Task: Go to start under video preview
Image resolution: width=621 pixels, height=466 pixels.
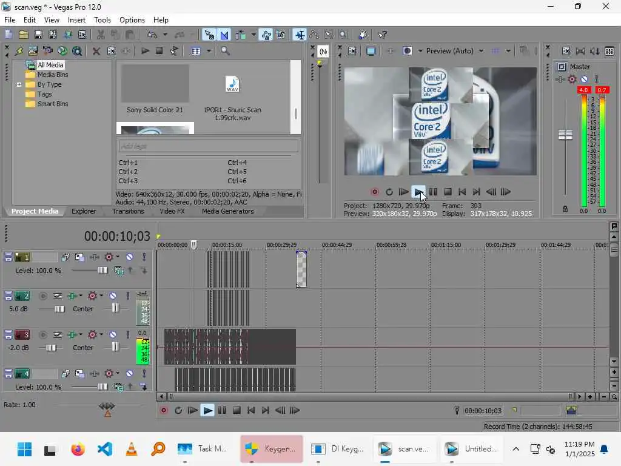Action: [x=462, y=192]
